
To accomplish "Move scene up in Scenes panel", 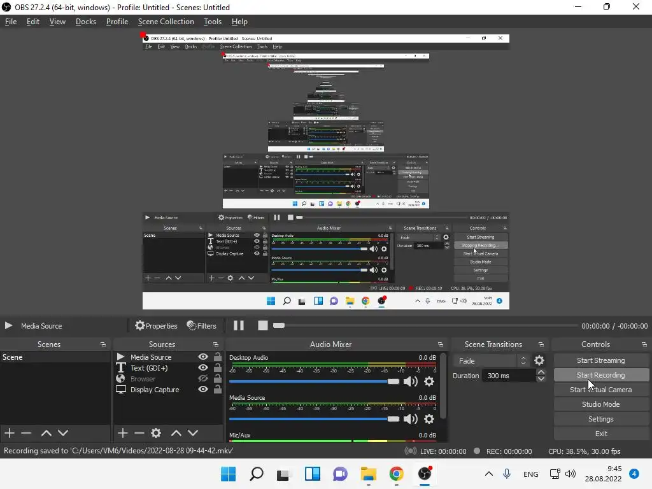I will (x=46, y=433).
